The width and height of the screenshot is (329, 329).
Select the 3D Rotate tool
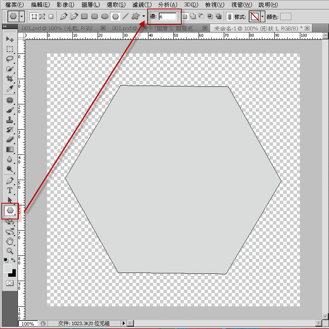click(10, 222)
